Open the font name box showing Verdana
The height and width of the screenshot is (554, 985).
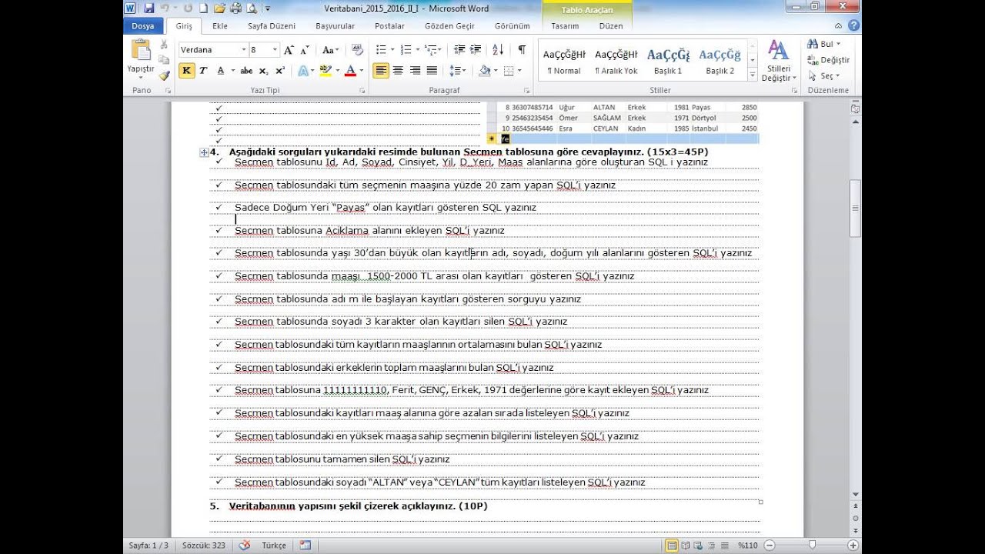(x=212, y=49)
